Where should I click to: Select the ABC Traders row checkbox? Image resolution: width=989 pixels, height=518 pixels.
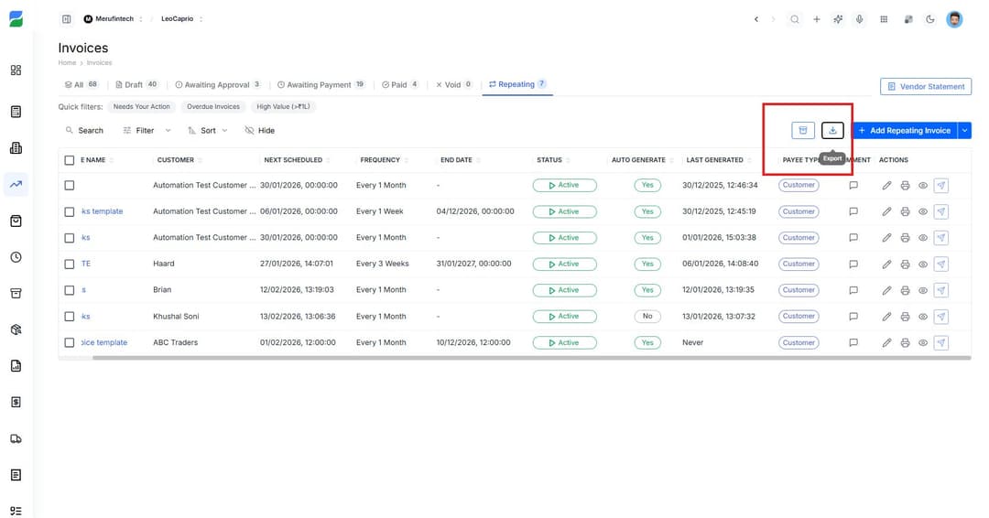pyautogui.click(x=70, y=343)
